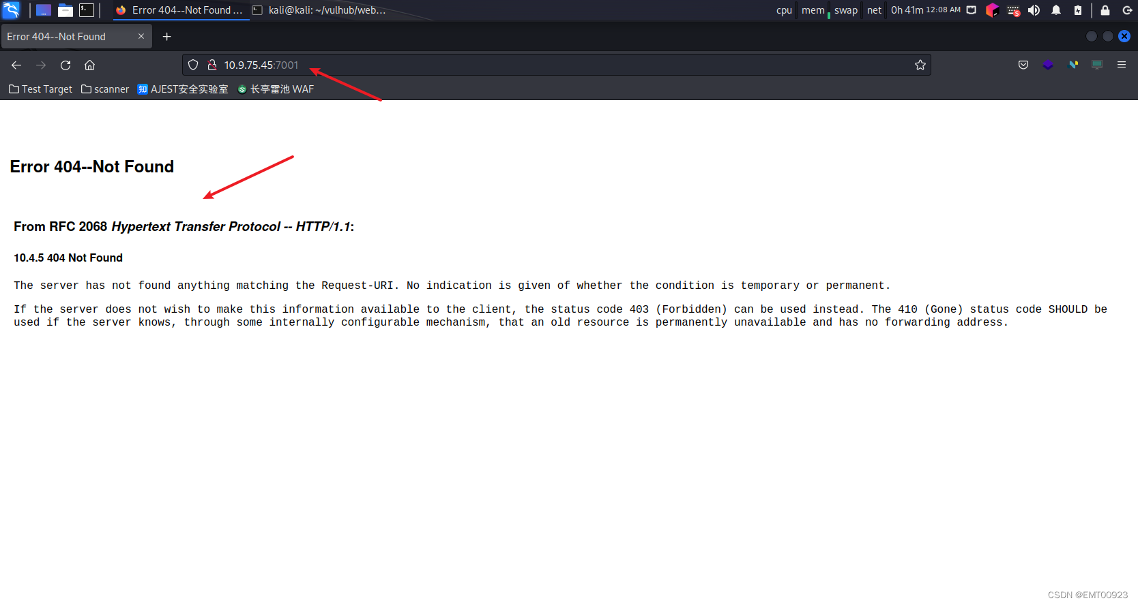1138x605 pixels.
Task: Minimize the Firefox window
Action: point(1092,36)
